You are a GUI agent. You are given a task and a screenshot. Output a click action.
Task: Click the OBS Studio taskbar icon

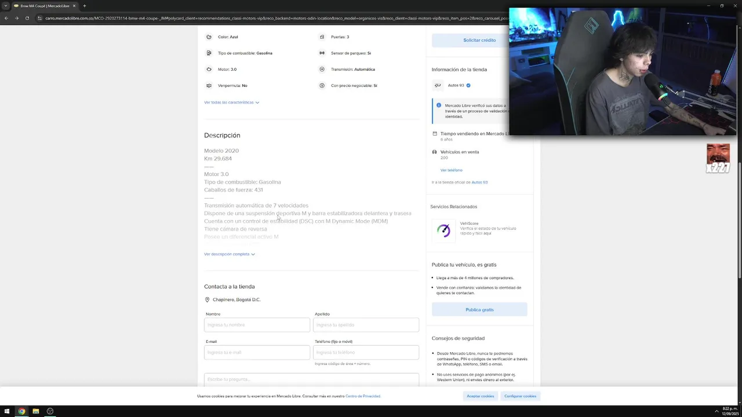[50, 411]
